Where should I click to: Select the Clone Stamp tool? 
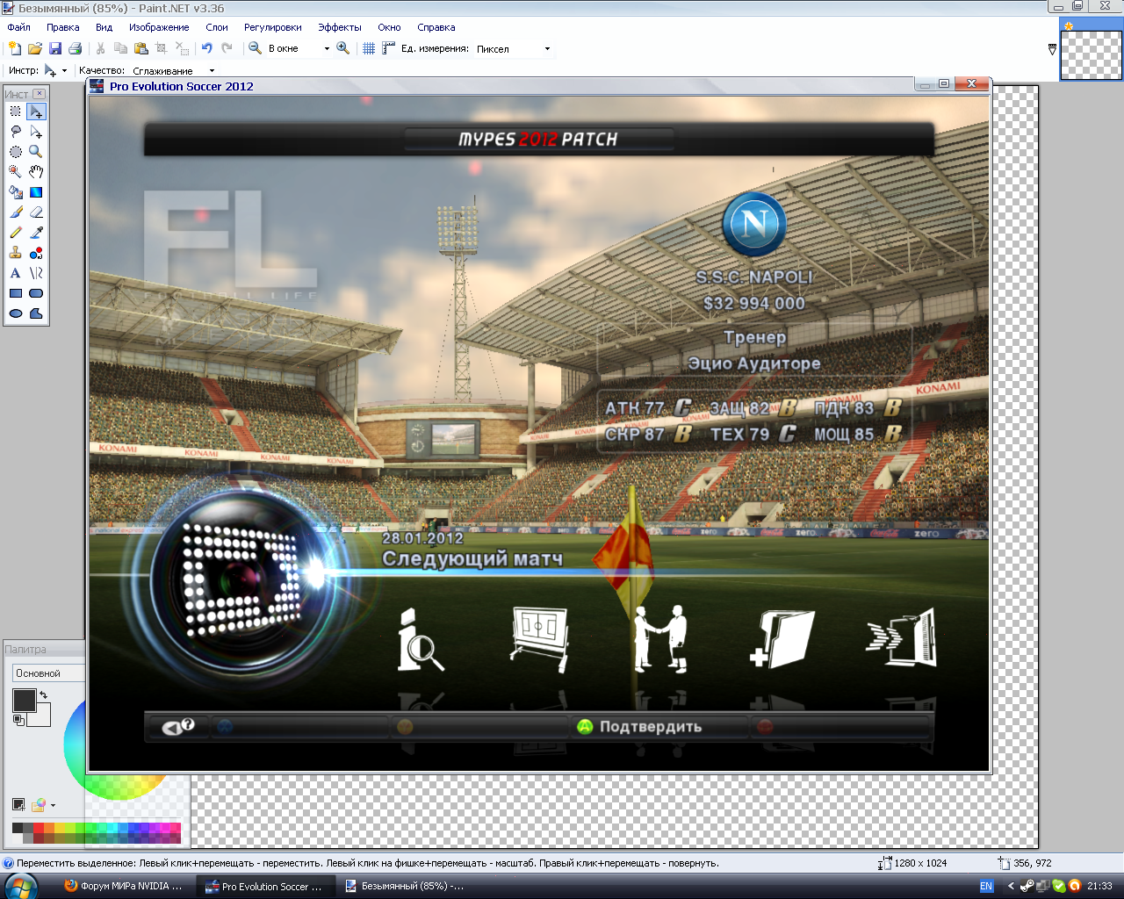tap(16, 253)
